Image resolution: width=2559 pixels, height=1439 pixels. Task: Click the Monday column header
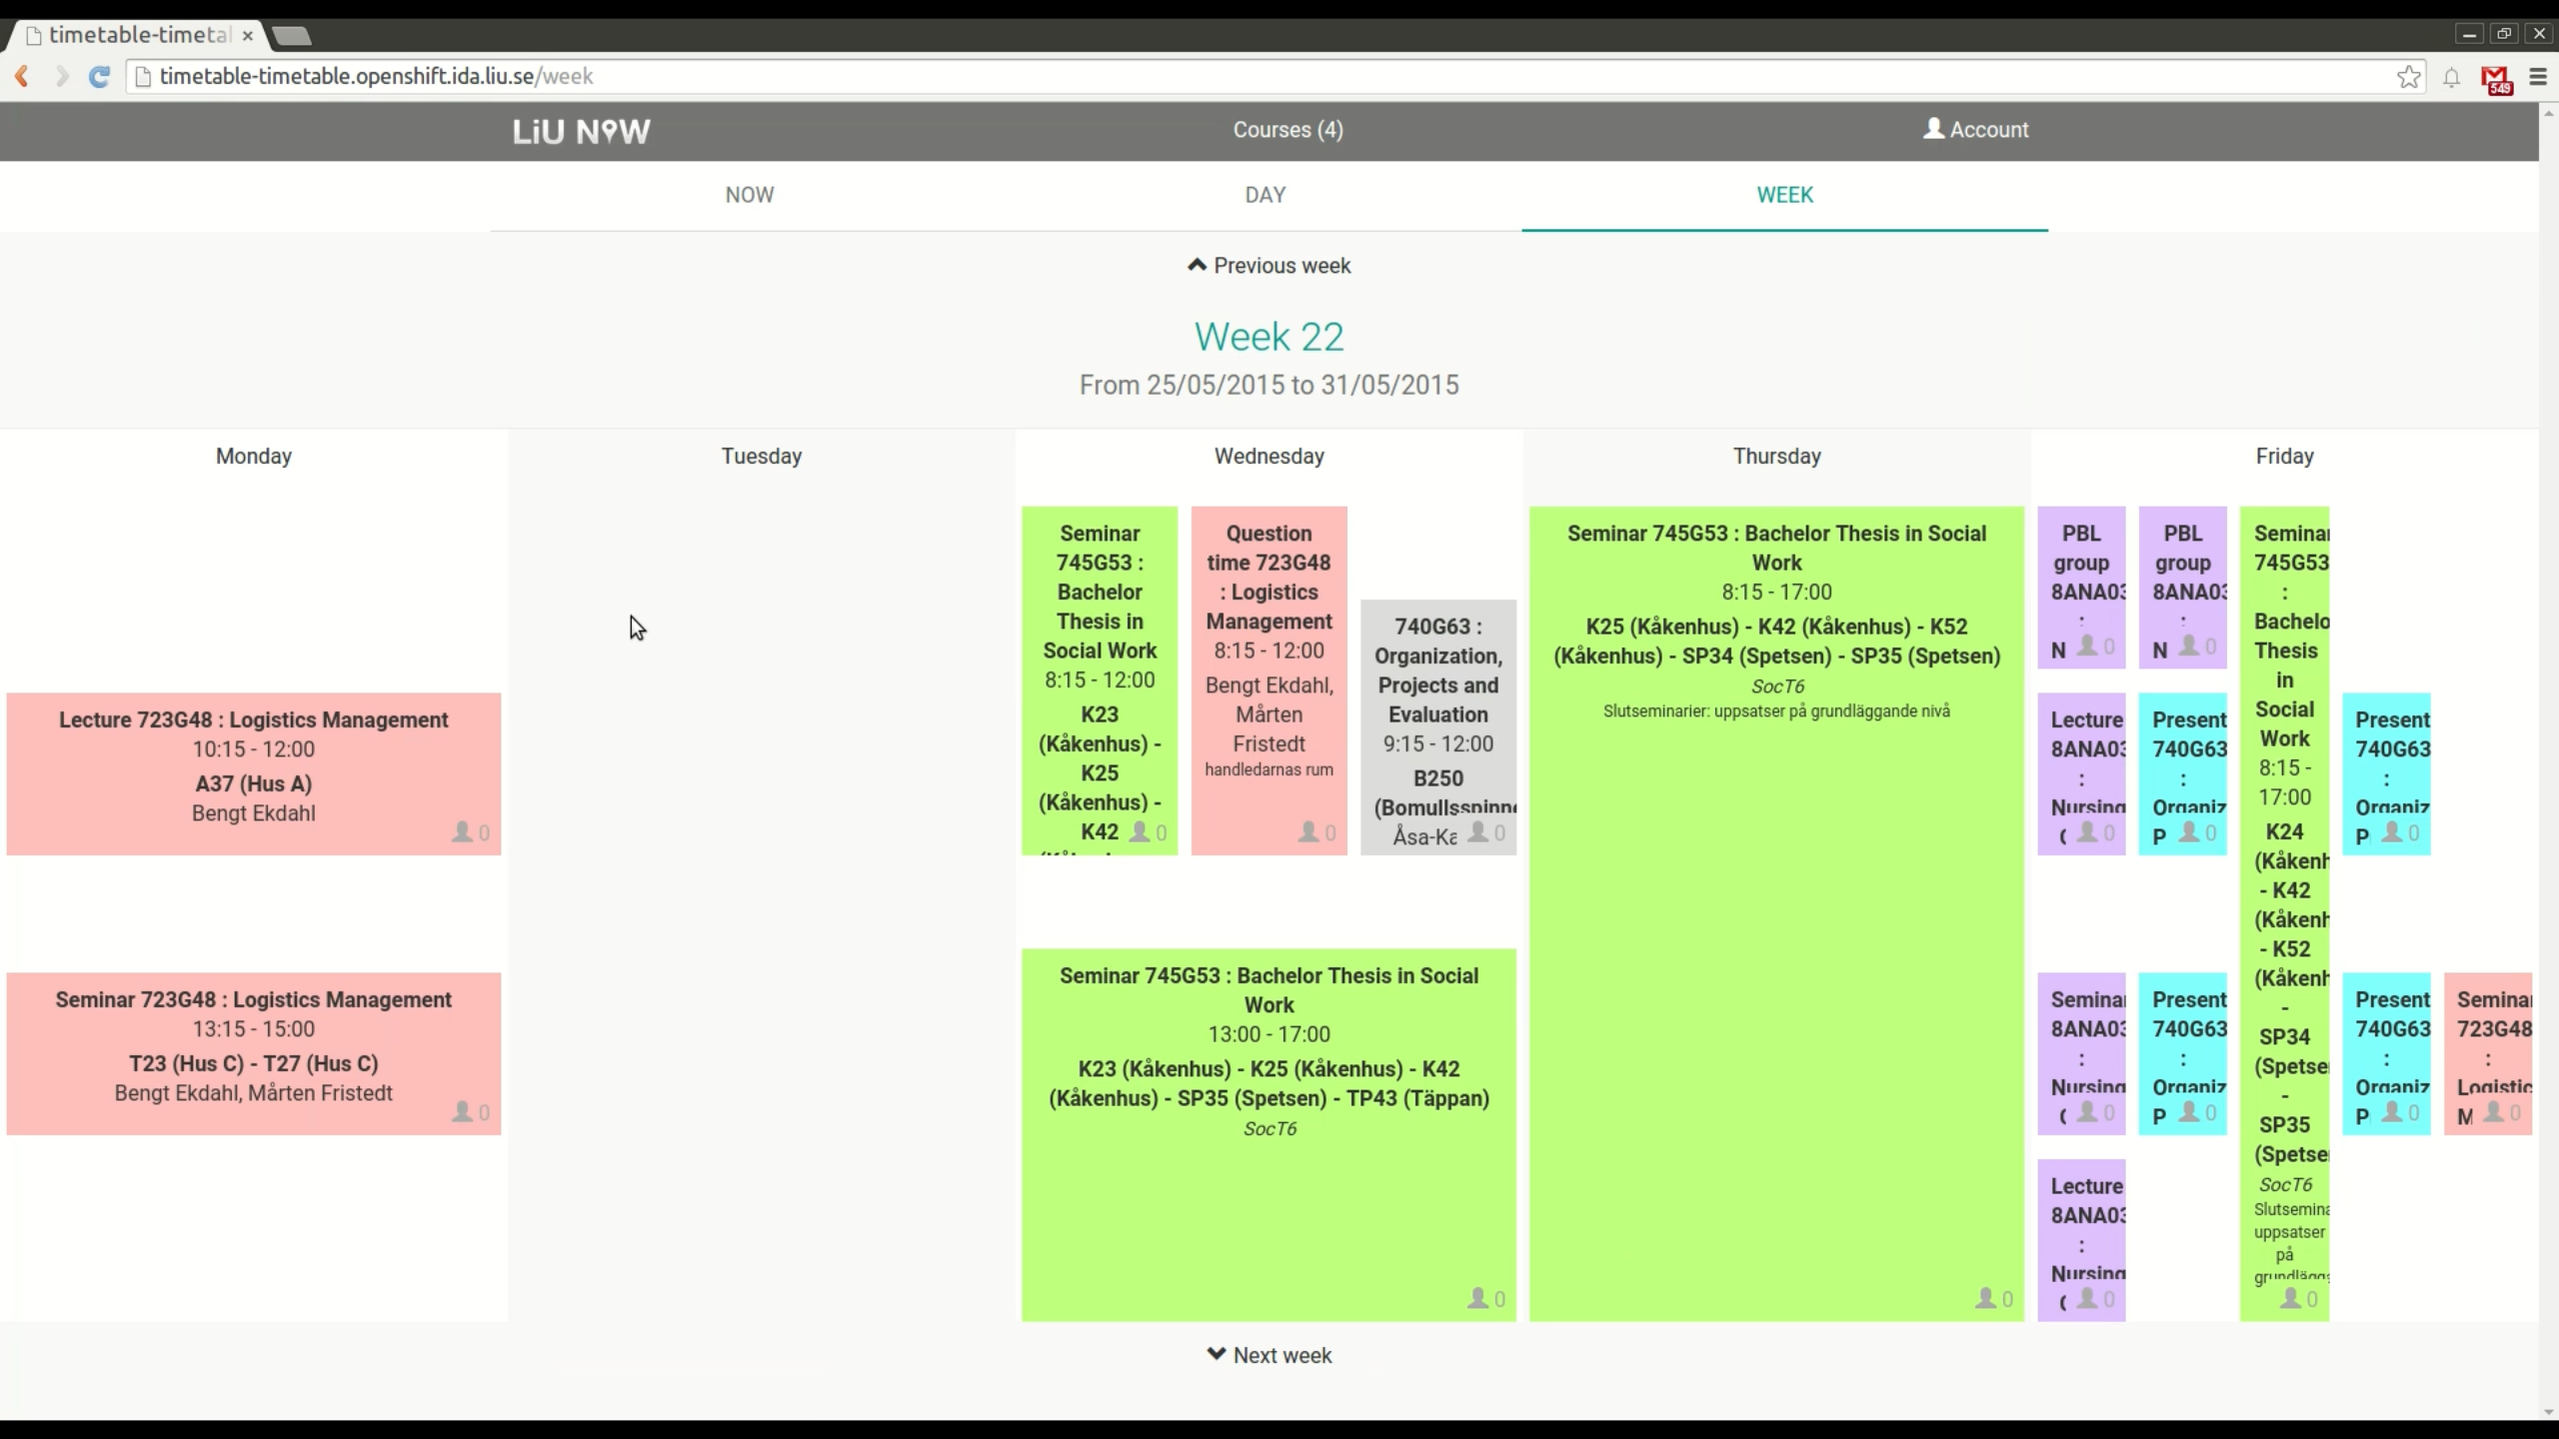(x=254, y=456)
